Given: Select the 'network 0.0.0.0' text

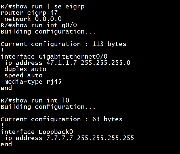Looking at the screenshot, I should pos(33,19).
